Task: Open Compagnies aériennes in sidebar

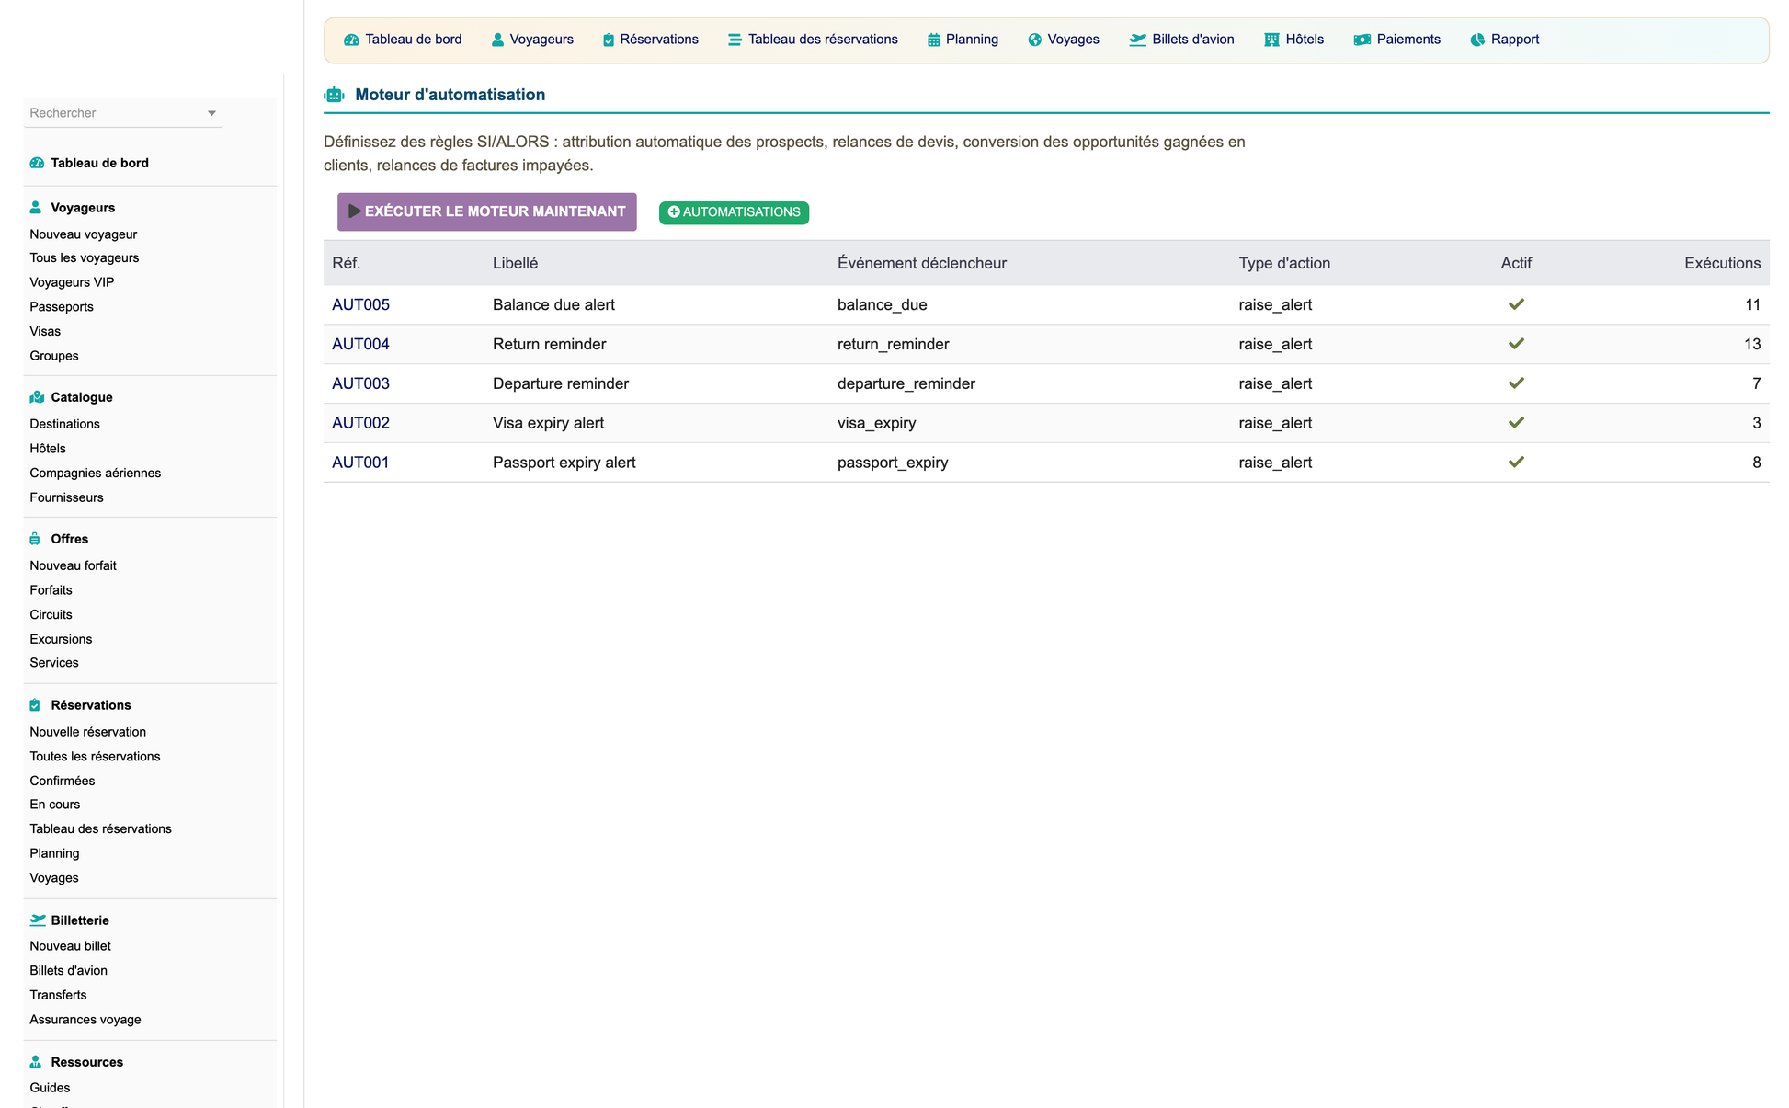Action: pyautogui.click(x=95, y=473)
